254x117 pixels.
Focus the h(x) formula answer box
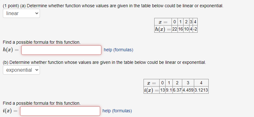(x=61, y=50)
